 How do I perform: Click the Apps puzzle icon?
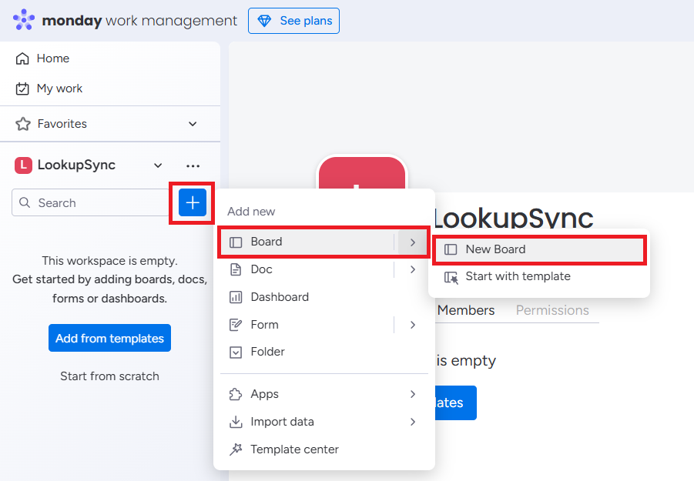(236, 394)
